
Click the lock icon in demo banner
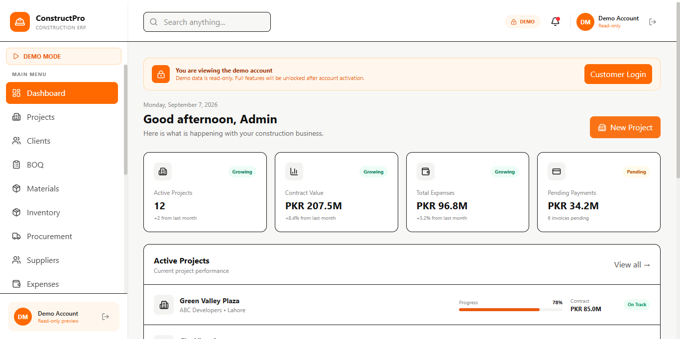point(161,74)
